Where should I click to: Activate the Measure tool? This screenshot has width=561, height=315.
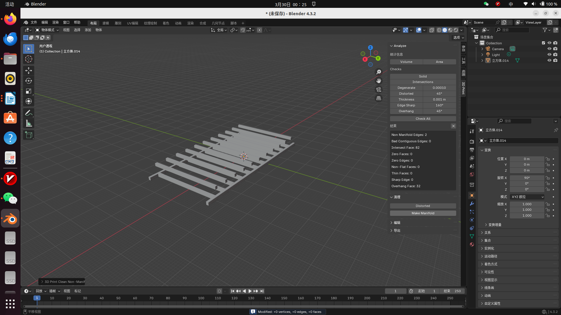[x=28, y=124]
